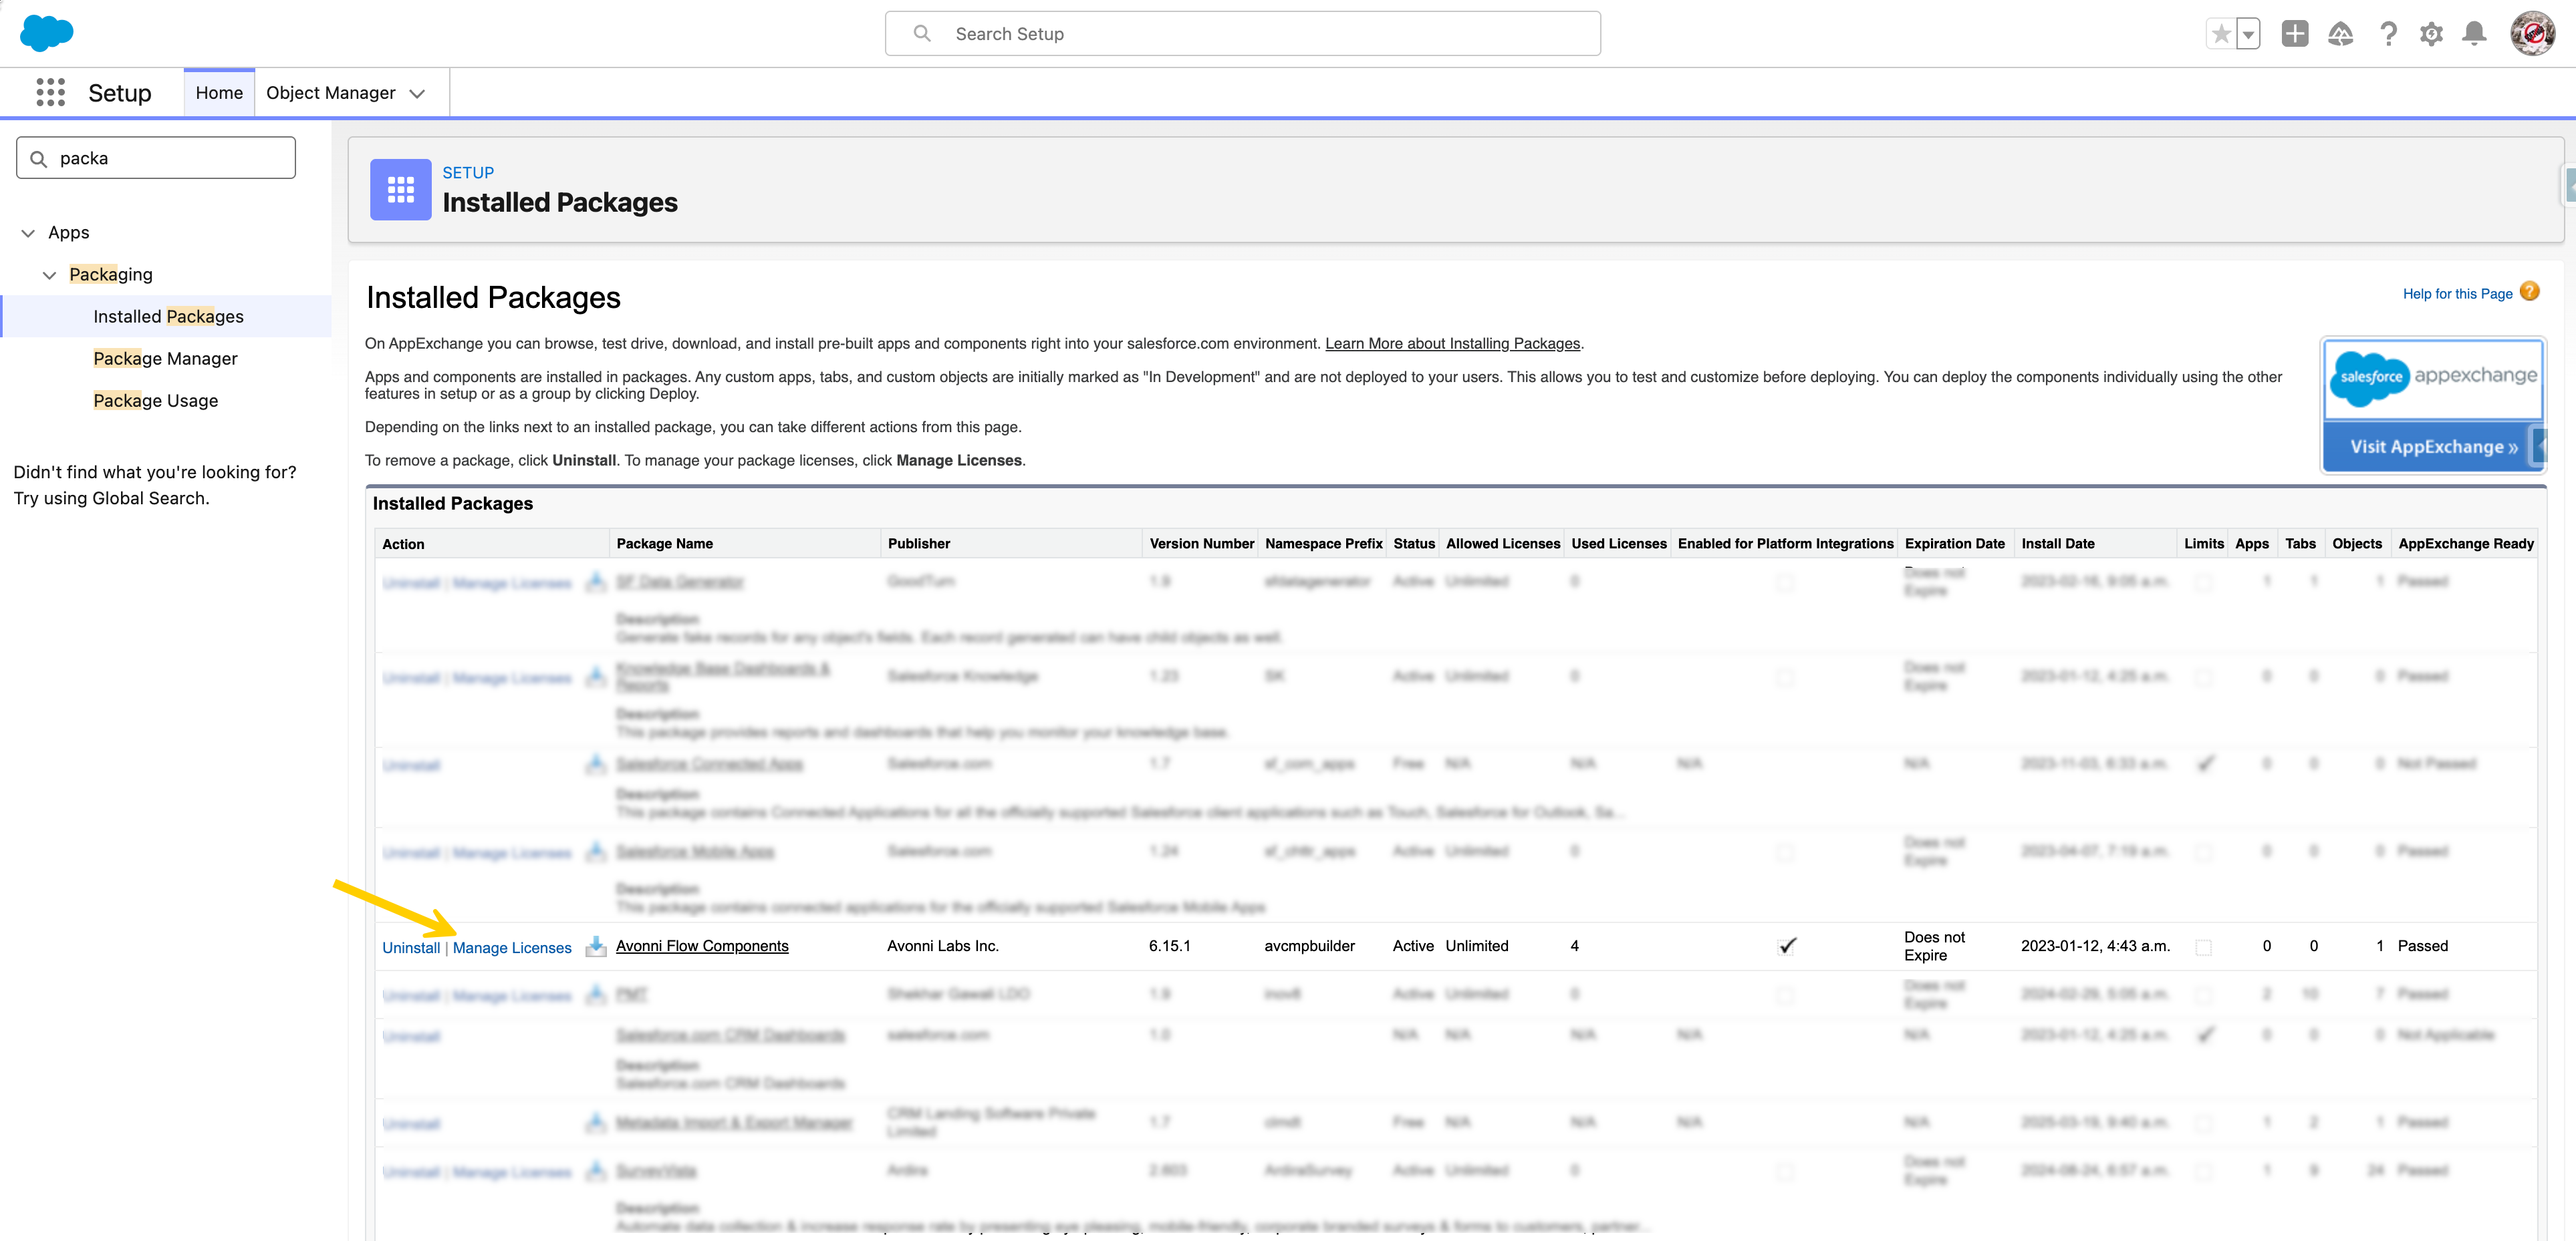Open the Trailhead guidance icon
The image size is (2576, 1241).
[2340, 34]
